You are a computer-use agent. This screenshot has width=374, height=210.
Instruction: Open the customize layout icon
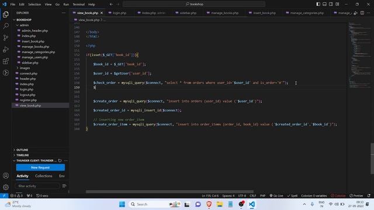pyautogui.click(x=337, y=4)
